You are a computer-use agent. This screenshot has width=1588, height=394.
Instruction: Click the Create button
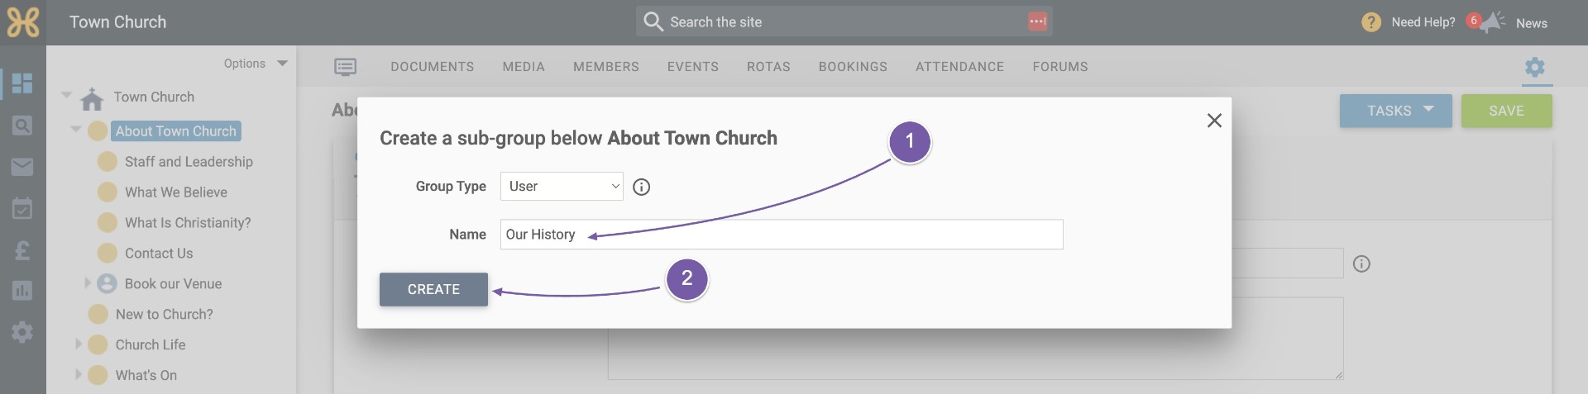click(433, 290)
